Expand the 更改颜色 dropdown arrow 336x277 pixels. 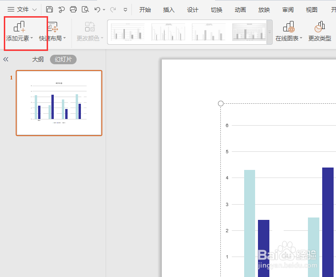102,38
